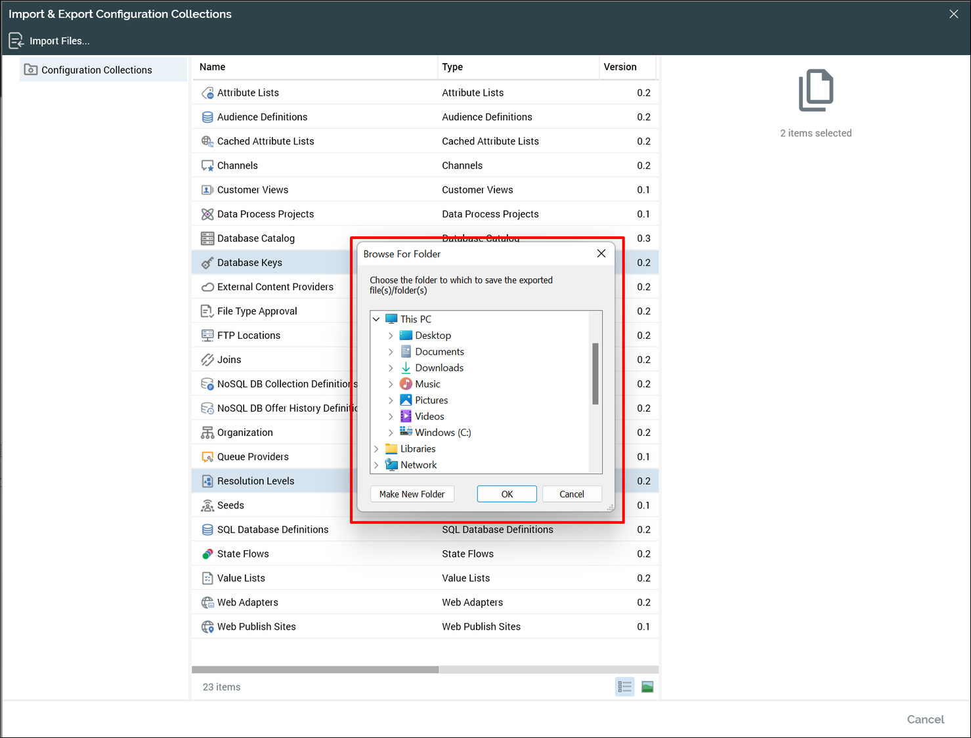Confirm folder selection with OK
The width and height of the screenshot is (971, 738).
point(507,494)
